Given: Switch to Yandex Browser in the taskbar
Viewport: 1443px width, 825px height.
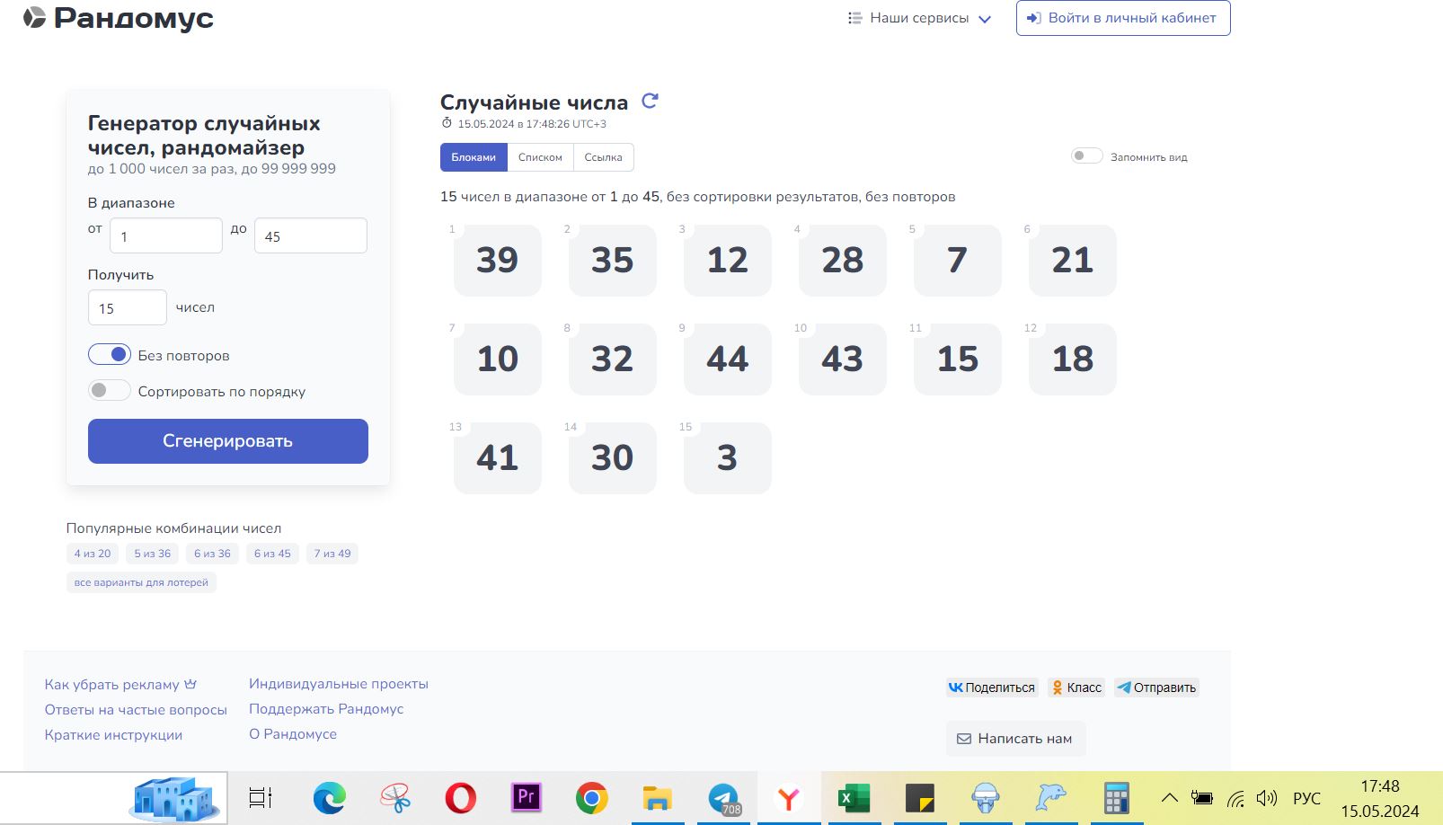Looking at the screenshot, I should tap(789, 797).
